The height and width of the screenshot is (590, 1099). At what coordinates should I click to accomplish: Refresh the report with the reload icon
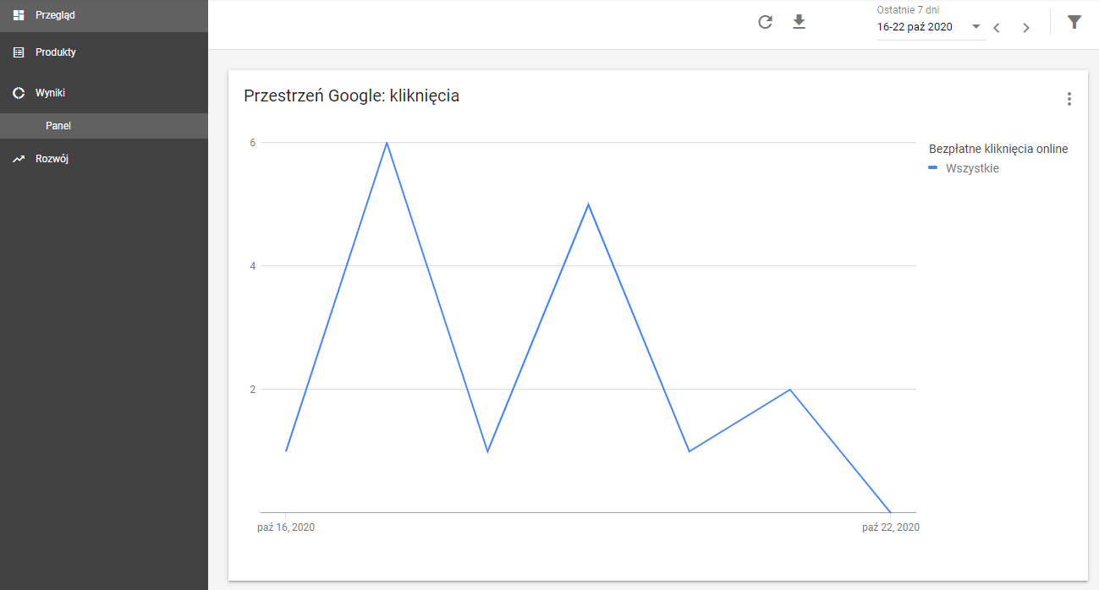765,23
